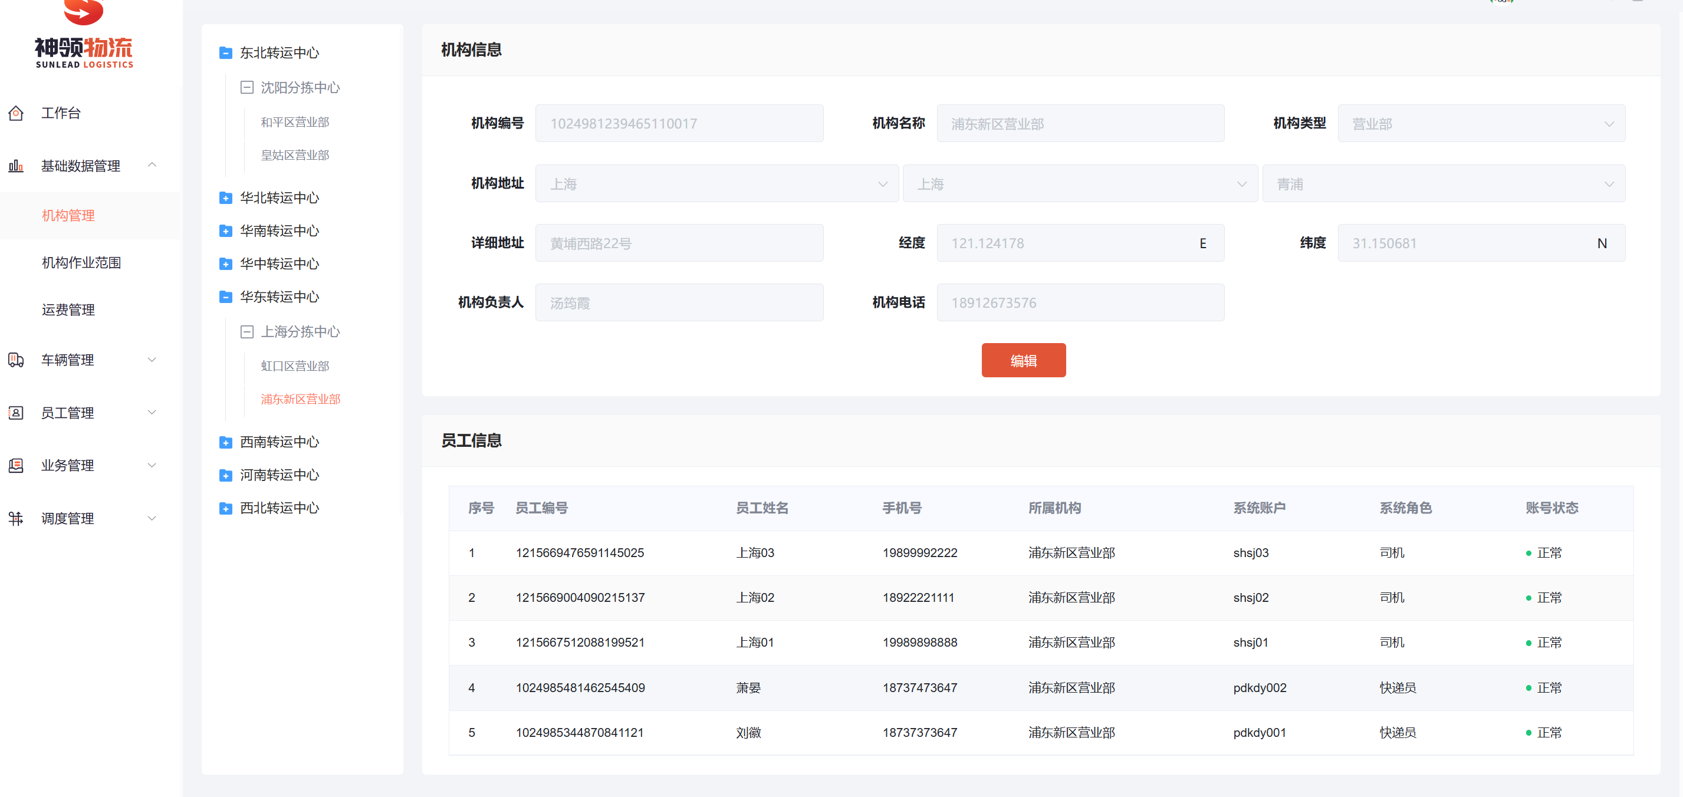The height and width of the screenshot is (797, 1683).
Task: Click the 业务管理 document icon
Action: coord(16,465)
